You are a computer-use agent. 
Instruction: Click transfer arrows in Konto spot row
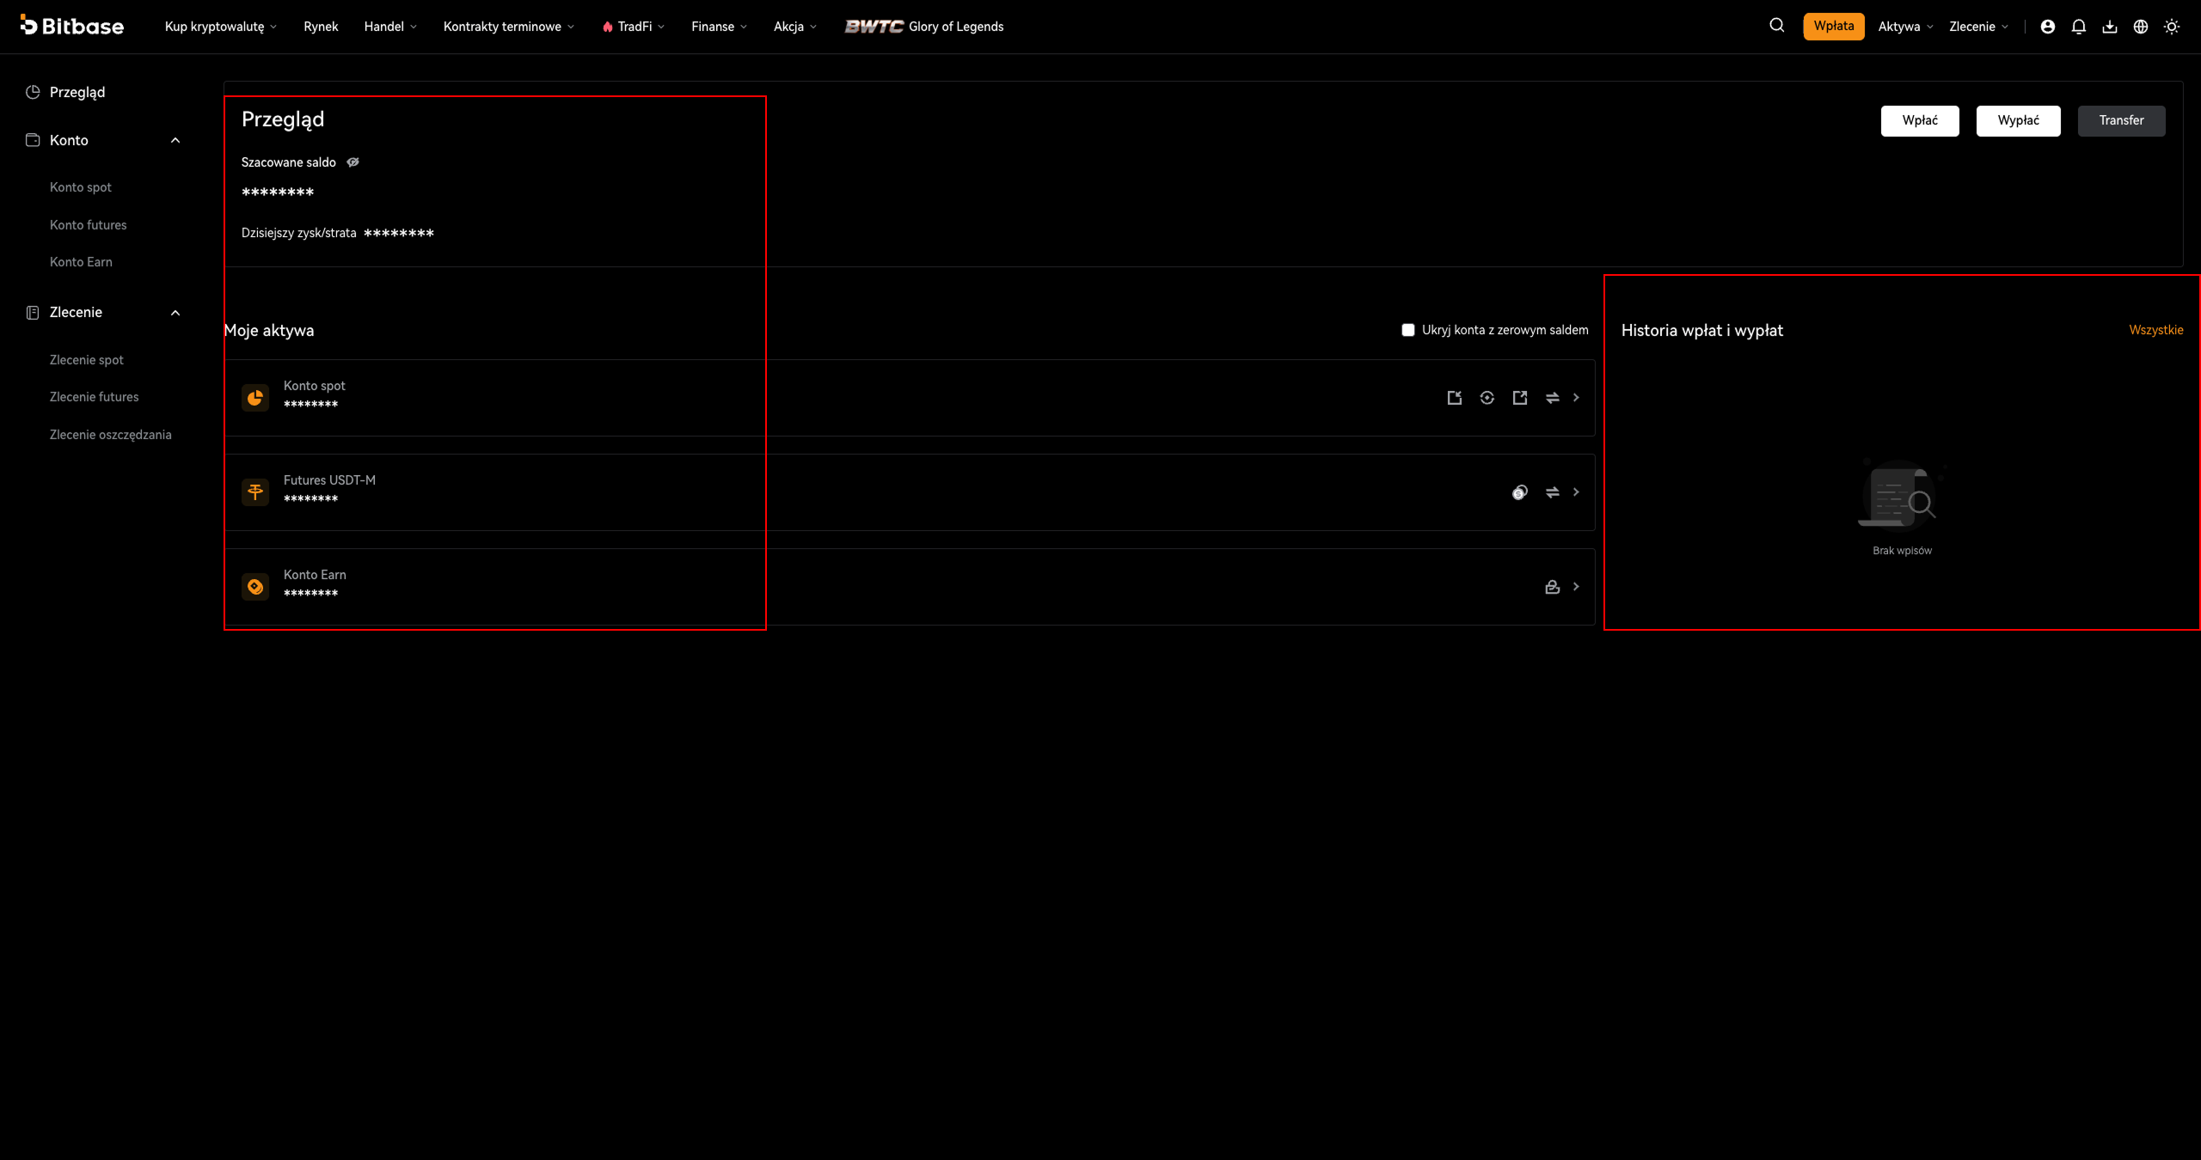(x=1553, y=398)
